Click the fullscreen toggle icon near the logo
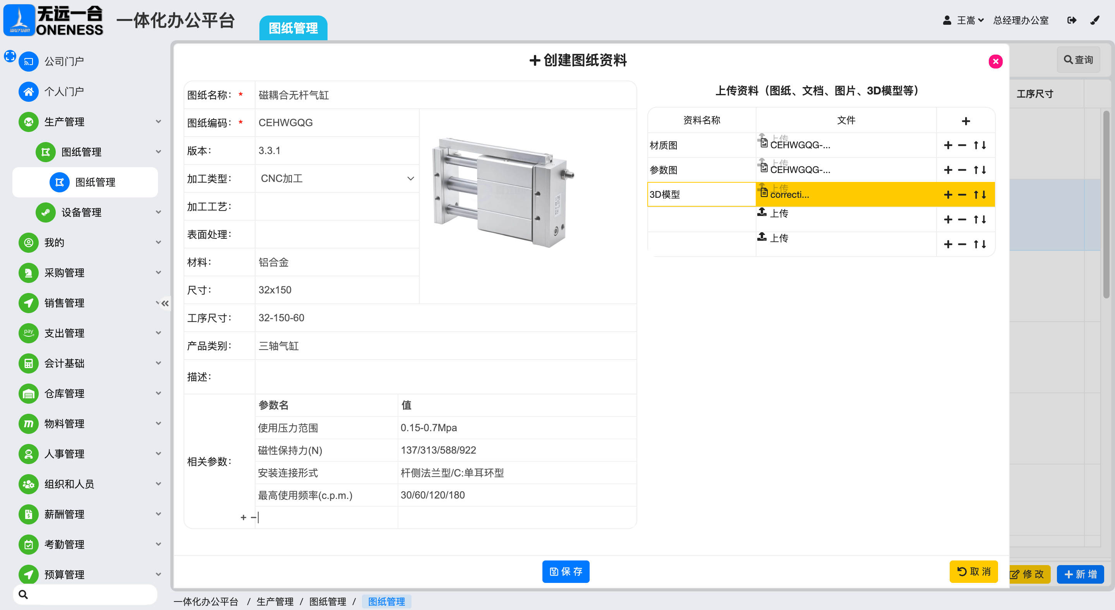Image resolution: width=1115 pixels, height=610 pixels. tap(10, 56)
